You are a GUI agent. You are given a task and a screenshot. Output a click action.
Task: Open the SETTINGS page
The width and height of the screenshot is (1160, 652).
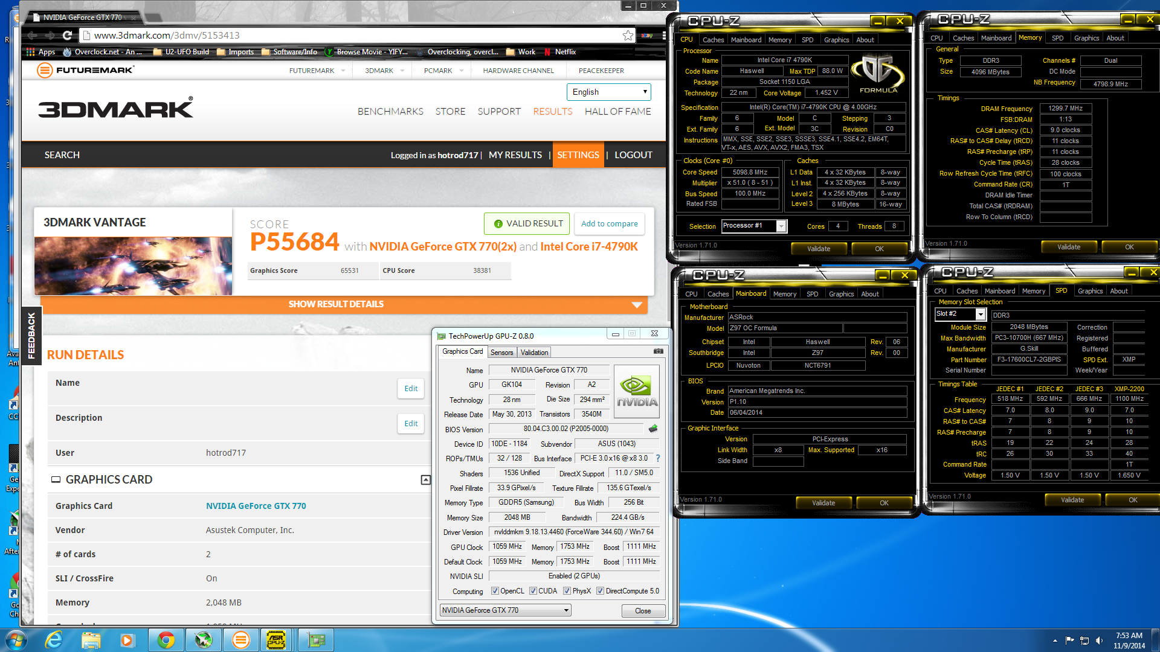[578, 155]
